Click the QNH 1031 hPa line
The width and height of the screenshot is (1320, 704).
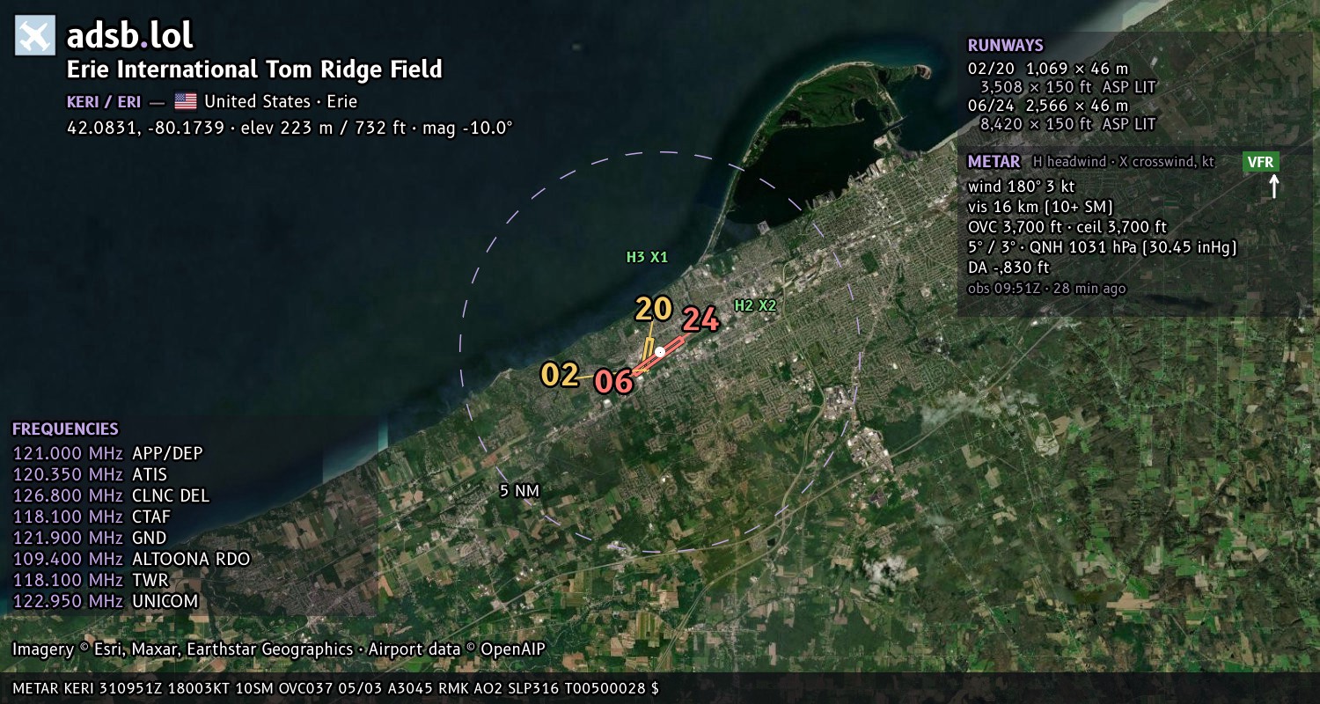click(x=1102, y=247)
